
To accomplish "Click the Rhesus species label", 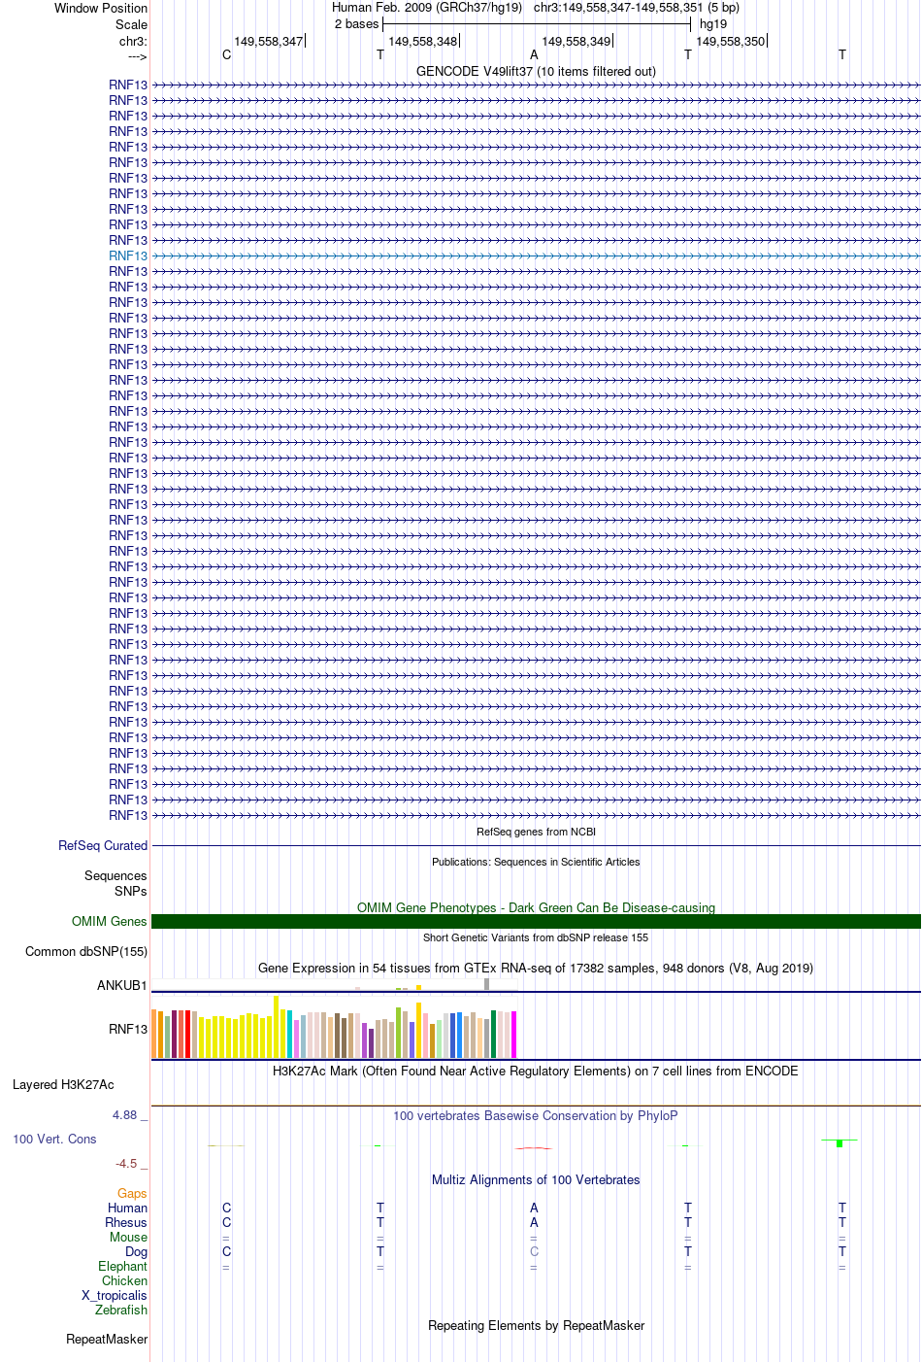I will [126, 1222].
